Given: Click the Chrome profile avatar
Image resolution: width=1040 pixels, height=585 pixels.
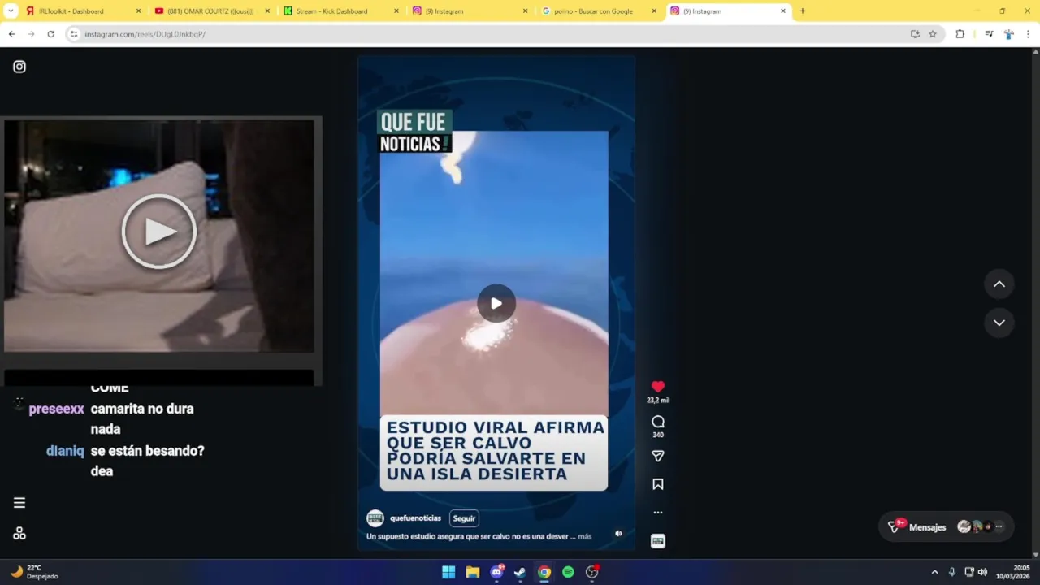Looking at the screenshot, I should (1008, 34).
